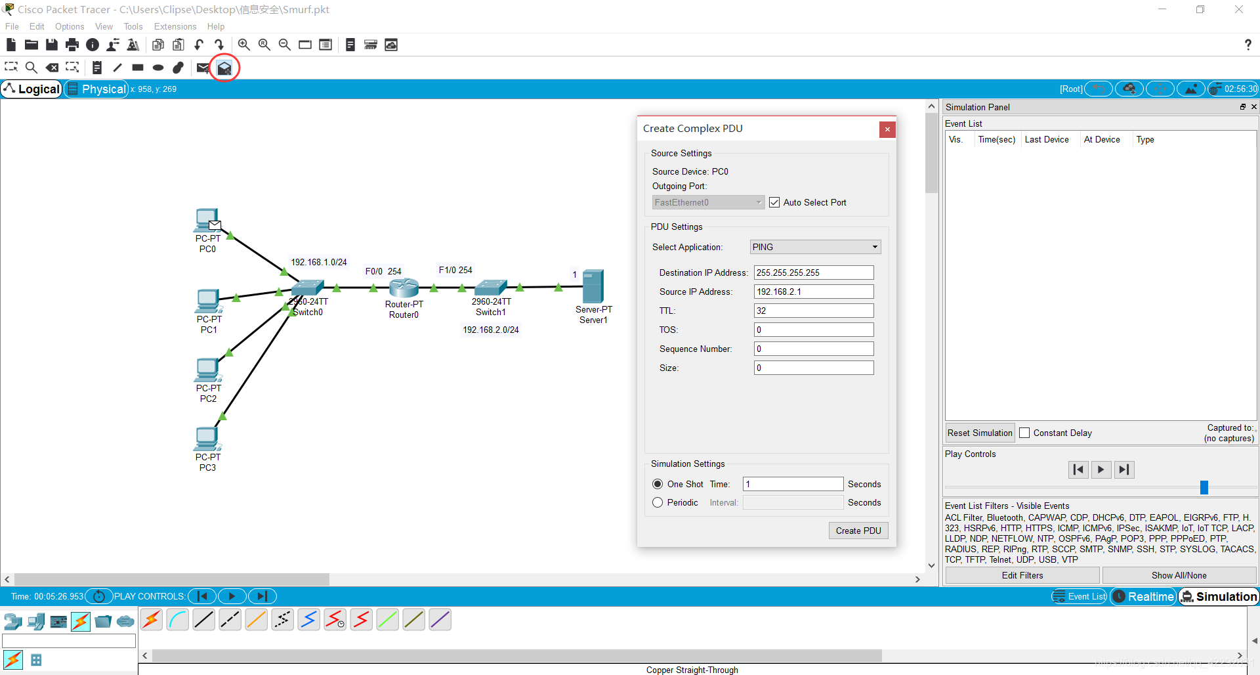Select the Draw Ellipse tool
This screenshot has height=675, width=1260.
[158, 67]
